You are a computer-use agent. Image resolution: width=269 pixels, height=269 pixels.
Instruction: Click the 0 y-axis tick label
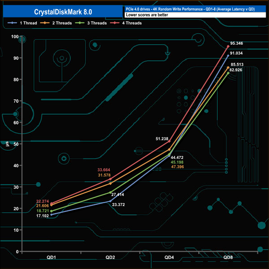(17, 252)
